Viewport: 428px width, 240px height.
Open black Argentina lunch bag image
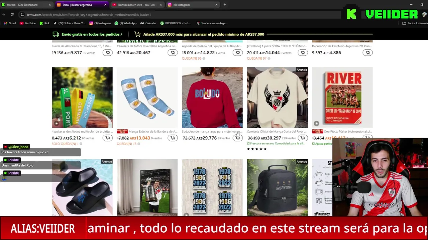click(277, 188)
